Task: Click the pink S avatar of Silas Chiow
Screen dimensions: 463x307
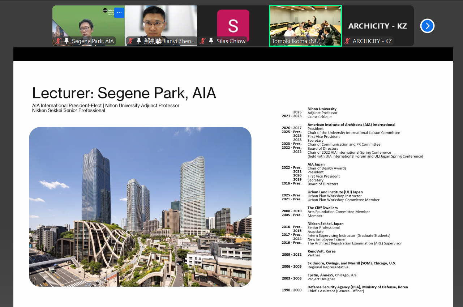Action: [233, 26]
